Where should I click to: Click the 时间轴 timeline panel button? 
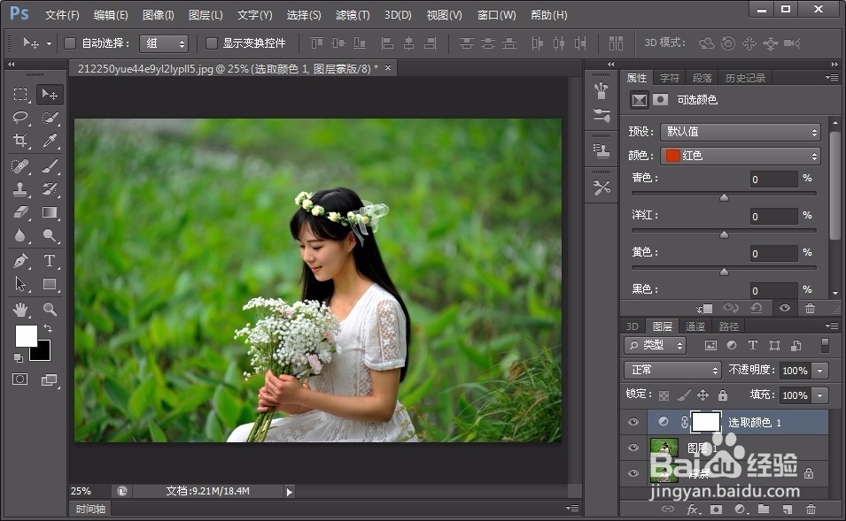click(90, 509)
